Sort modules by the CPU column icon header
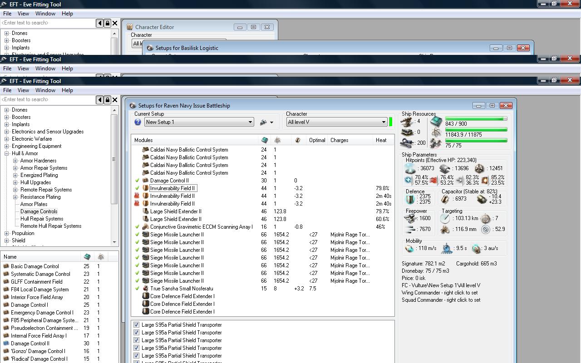The image size is (581, 363). [265, 140]
